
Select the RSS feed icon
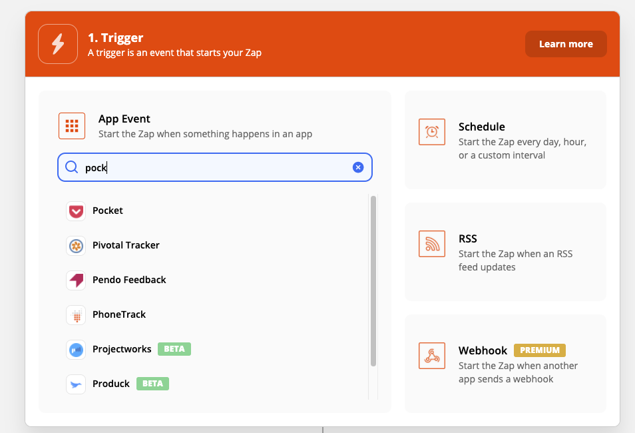432,244
